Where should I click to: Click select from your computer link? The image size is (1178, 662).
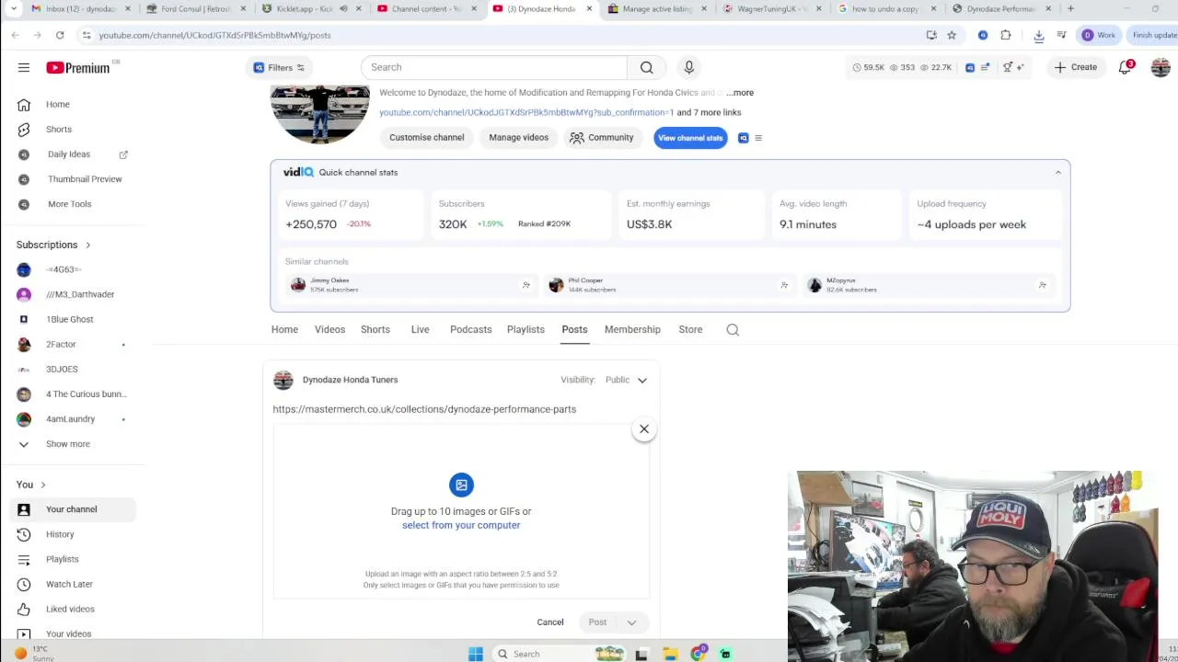(461, 525)
